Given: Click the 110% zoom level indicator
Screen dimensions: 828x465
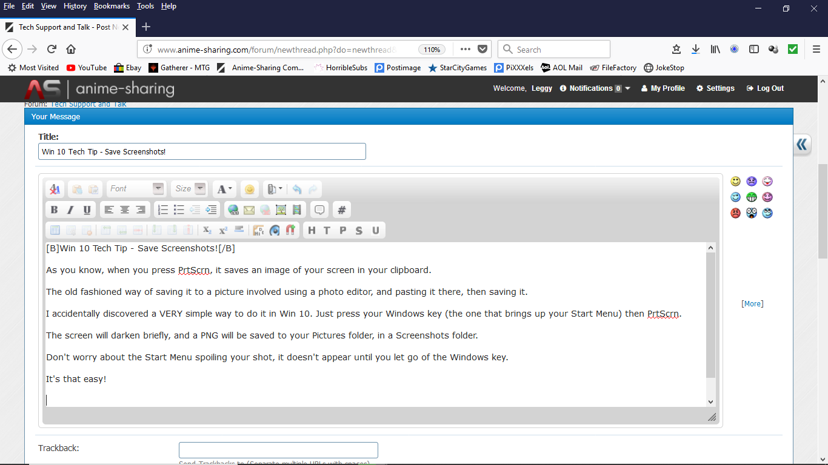Looking at the screenshot, I should [432, 50].
